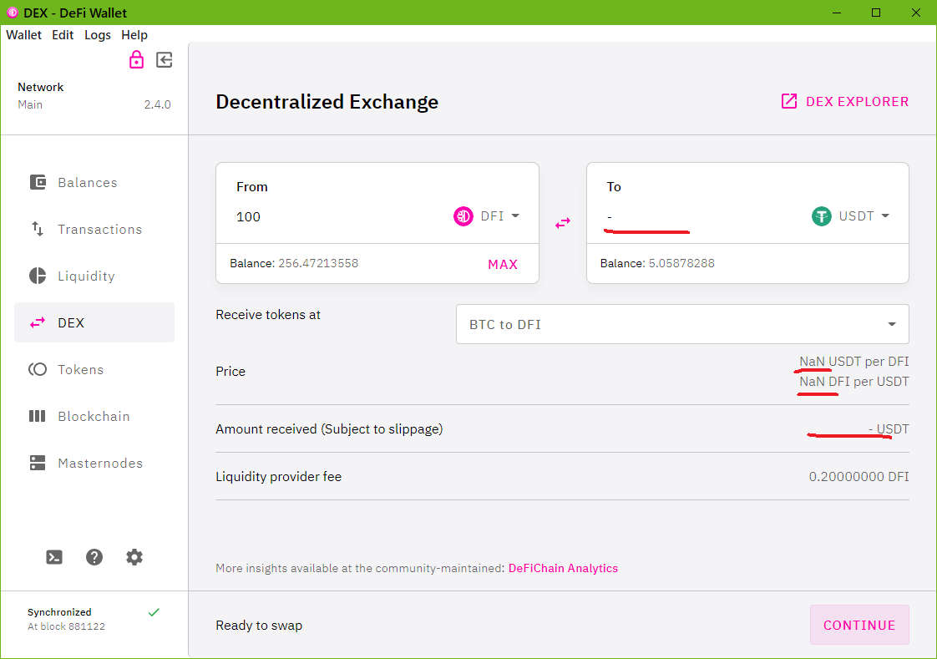Click the To amount input field

[705, 216]
